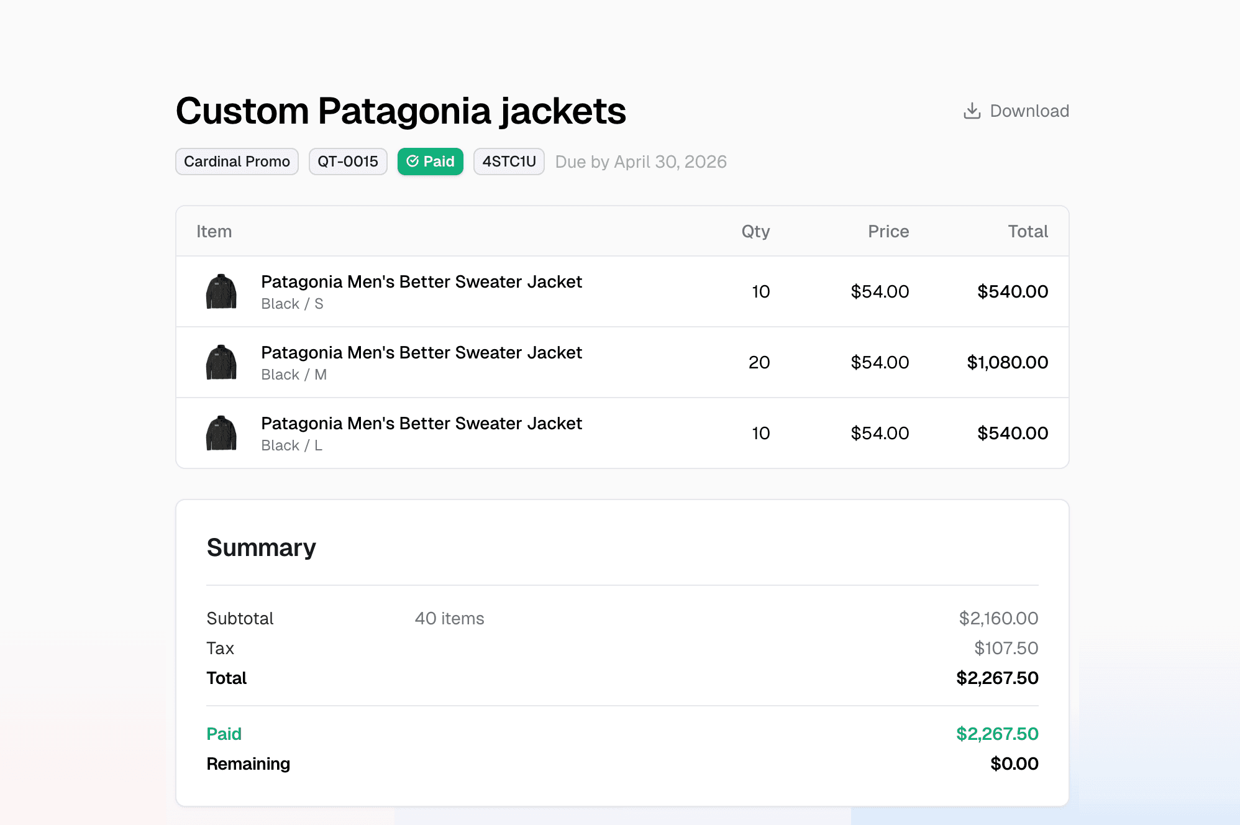Click the $107.50 tax amount
Image resolution: width=1240 pixels, height=825 pixels.
[1006, 648]
